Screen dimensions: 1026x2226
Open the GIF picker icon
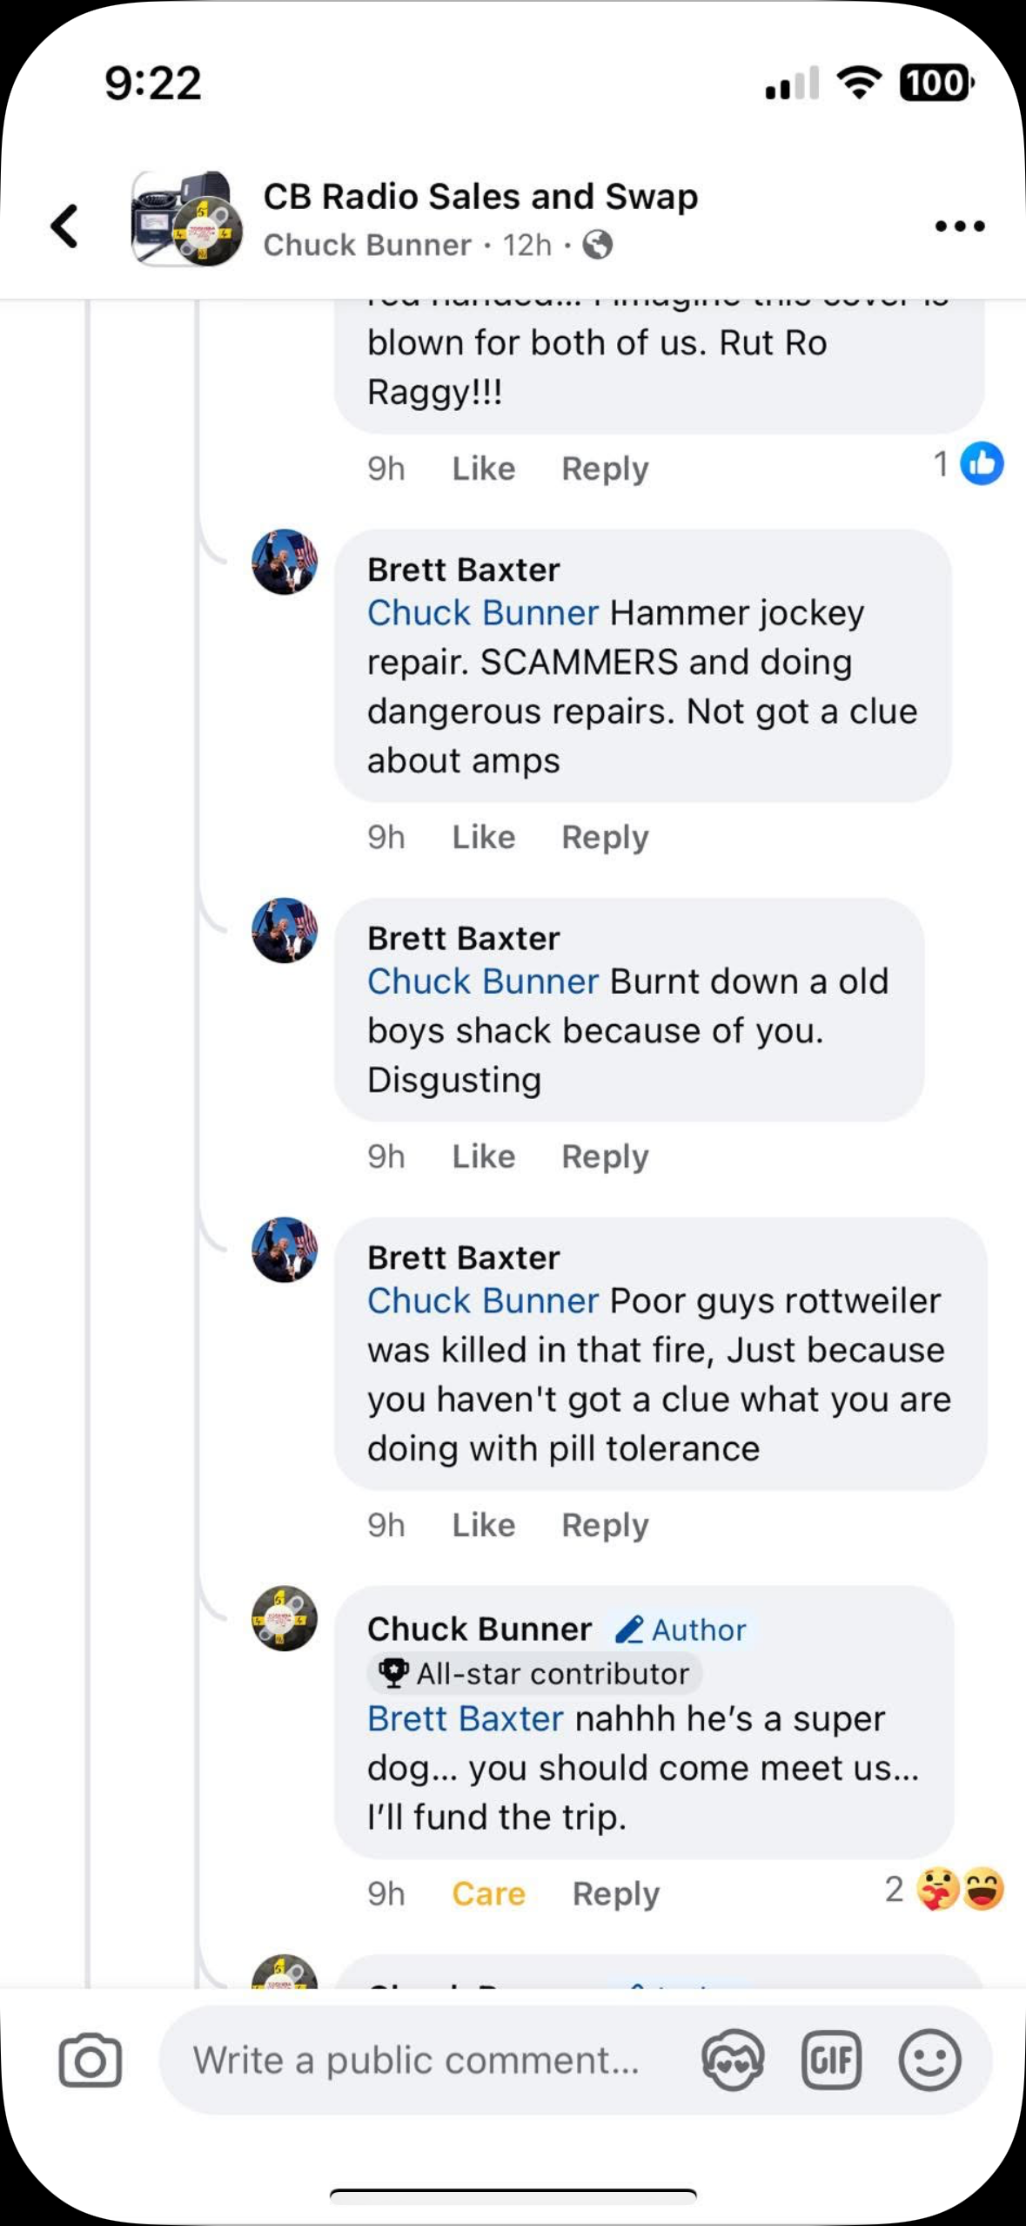click(x=831, y=2060)
